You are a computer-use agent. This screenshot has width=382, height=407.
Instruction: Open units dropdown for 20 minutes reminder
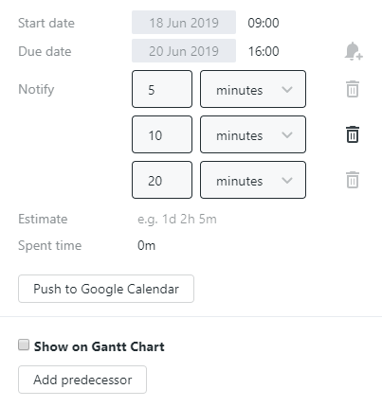pos(253,180)
